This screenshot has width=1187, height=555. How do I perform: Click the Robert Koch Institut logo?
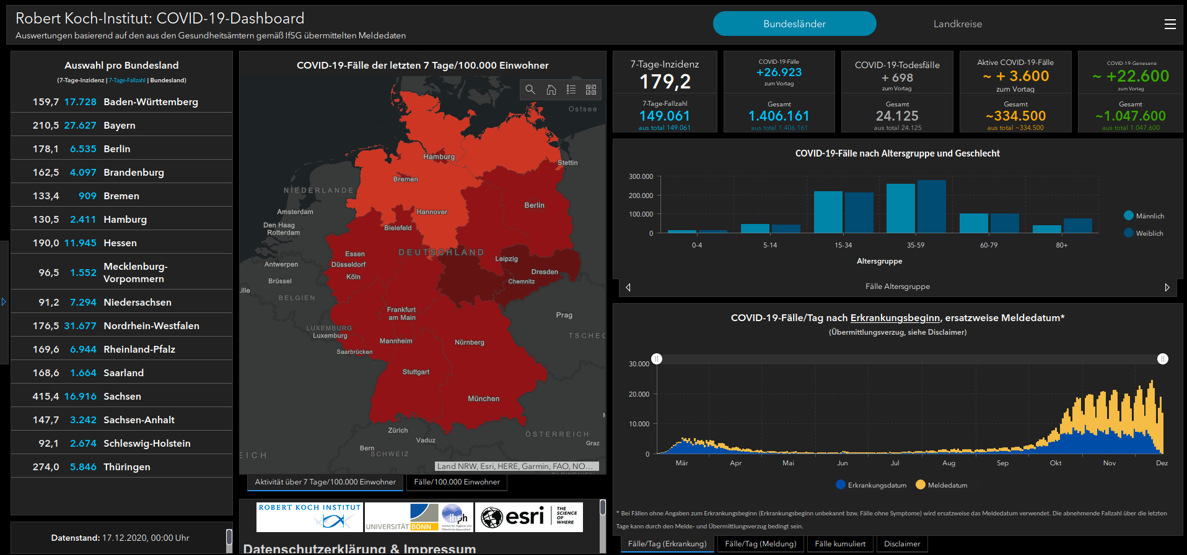tap(309, 517)
